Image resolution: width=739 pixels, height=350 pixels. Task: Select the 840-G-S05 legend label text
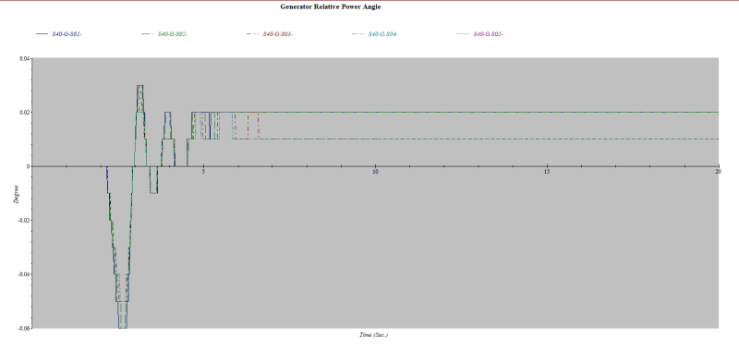489,34
